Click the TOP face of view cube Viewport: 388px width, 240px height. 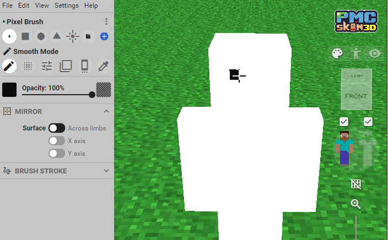click(x=357, y=75)
